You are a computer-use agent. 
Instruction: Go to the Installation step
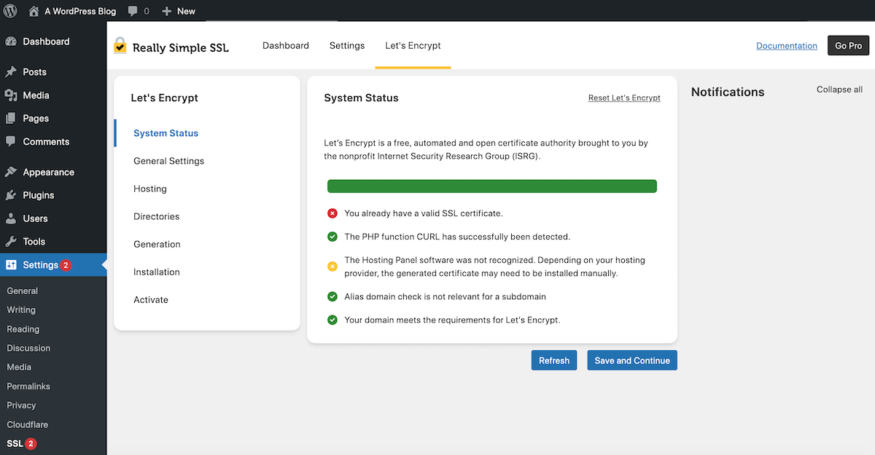[x=157, y=272]
